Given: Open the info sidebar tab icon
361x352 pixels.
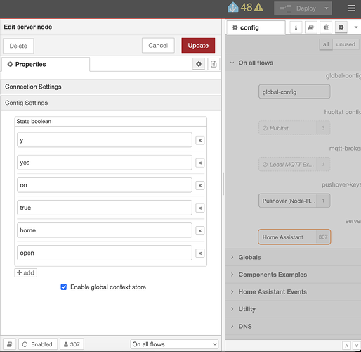Looking at the screenshot, I should tap(296, 27).
